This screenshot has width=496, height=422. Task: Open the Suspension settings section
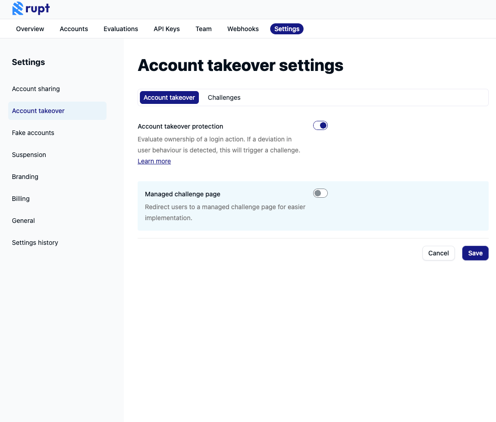pyautogui.click(x=29, y=155)
